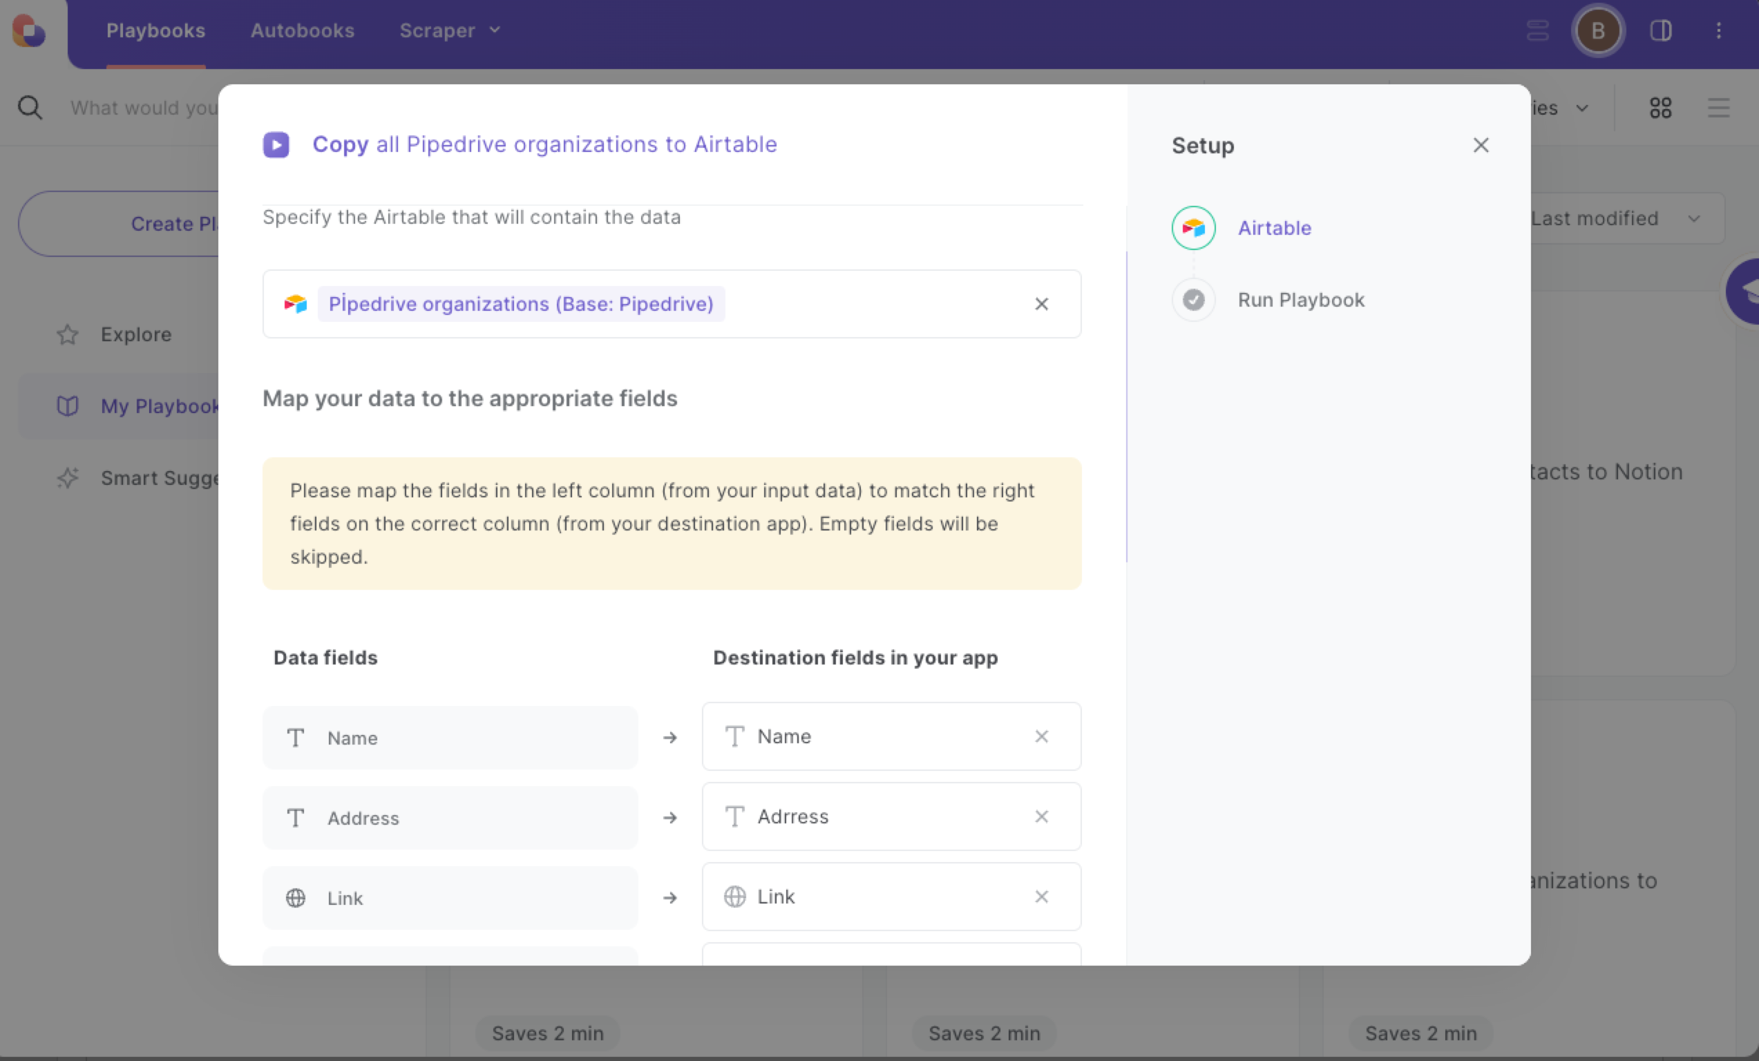Select My Playbooks in the sidebar

119,406
